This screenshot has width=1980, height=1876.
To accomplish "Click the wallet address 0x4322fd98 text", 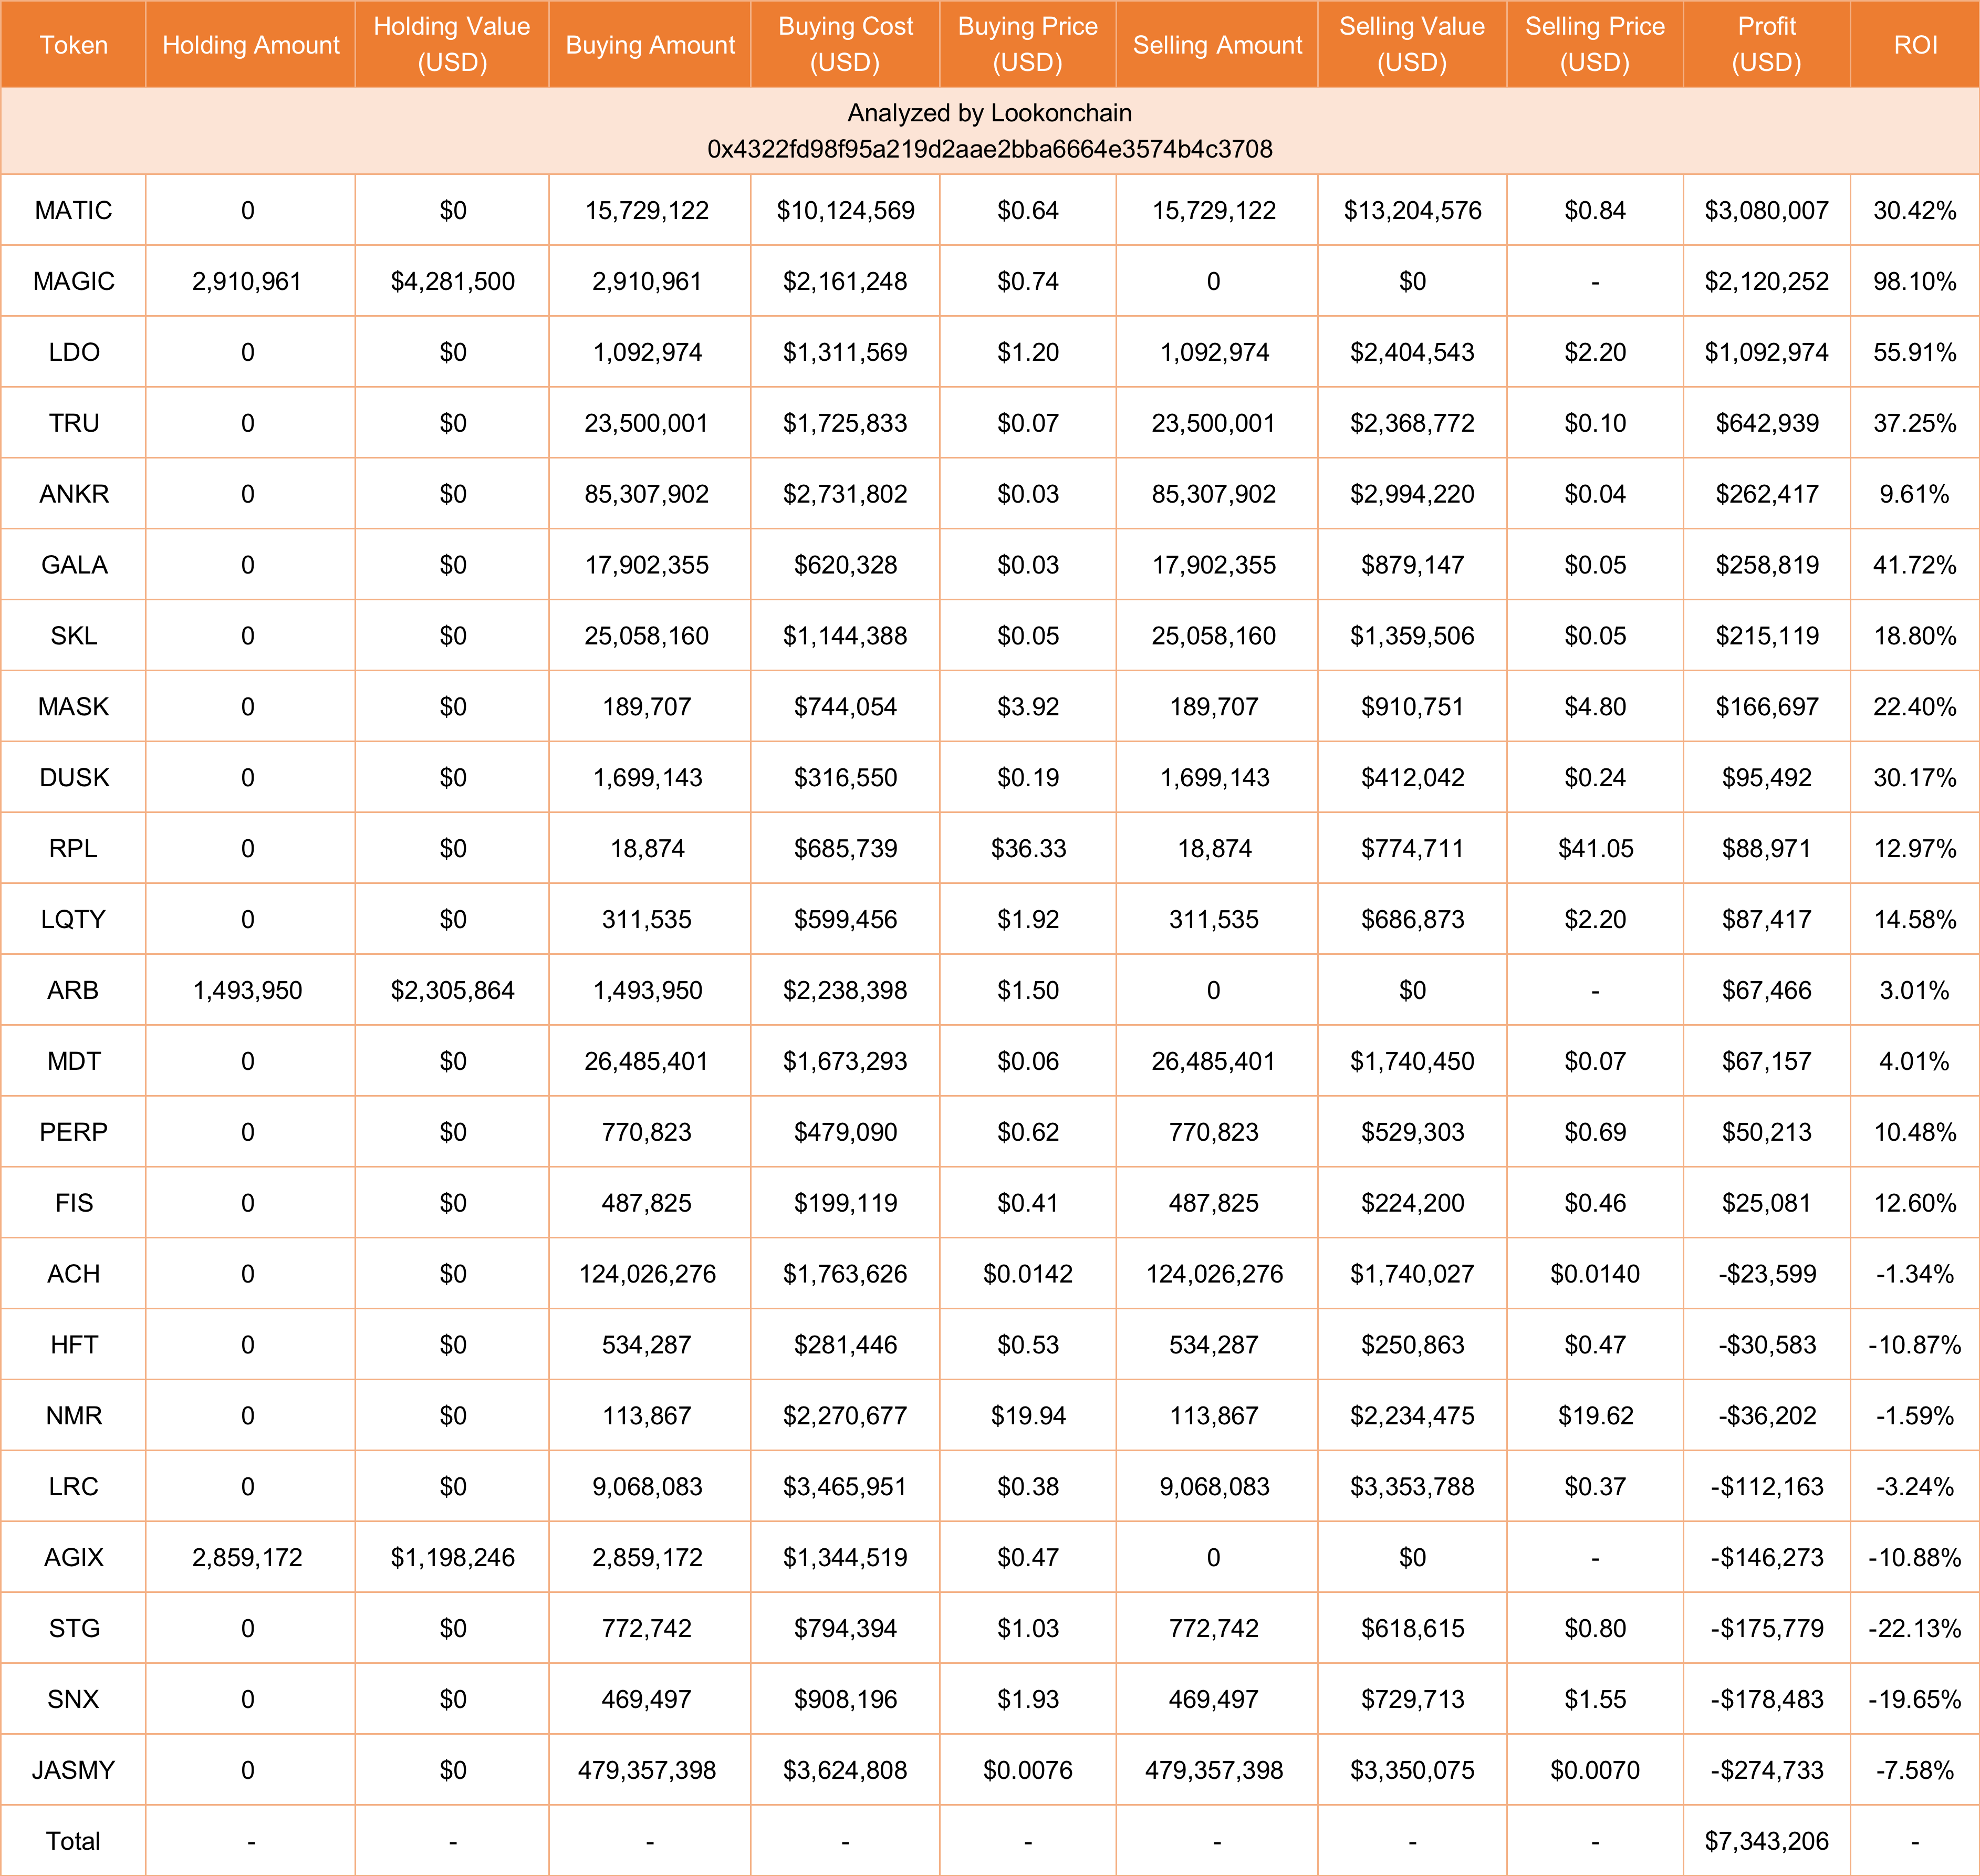I will tap(989, 149).
